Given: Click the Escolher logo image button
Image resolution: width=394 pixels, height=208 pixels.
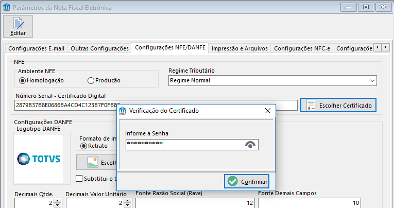Looking at the screenshot, I should [97, 162].
